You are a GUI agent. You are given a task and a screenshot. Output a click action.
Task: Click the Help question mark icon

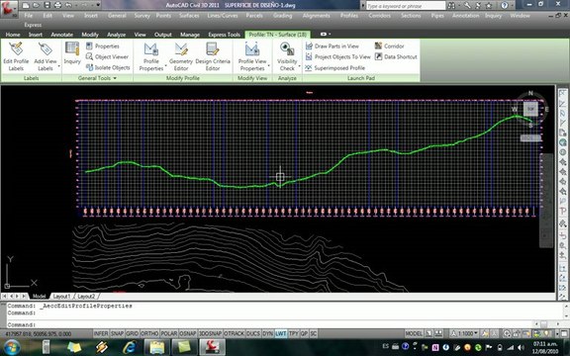pyautogui.click(x=505, y=6)
